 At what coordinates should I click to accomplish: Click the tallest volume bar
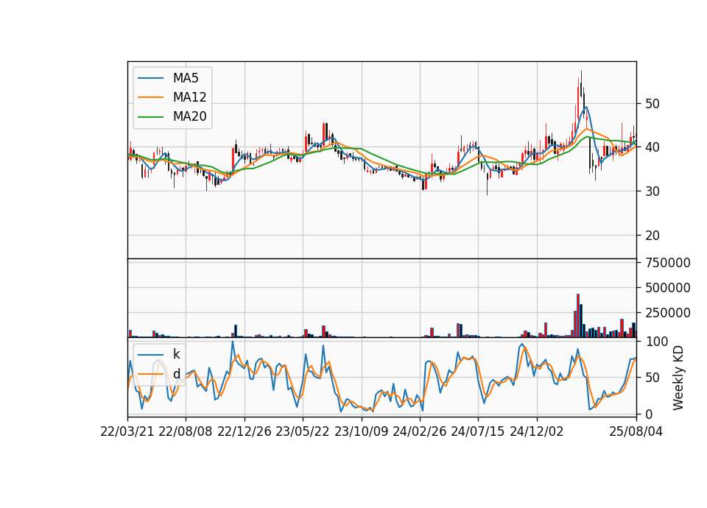[x=578, y=316]
